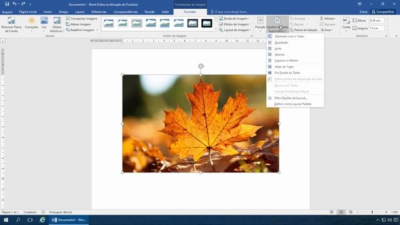
Task: Select the maple leaf picture
Action: [x=201, y=124]
